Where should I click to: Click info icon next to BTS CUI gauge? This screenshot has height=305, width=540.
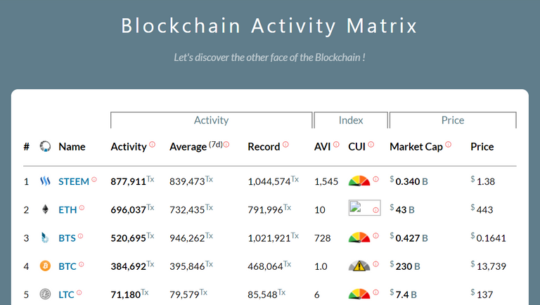(x=376, y=235)
